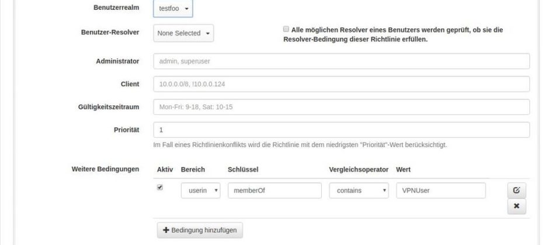The height and width of the screenshot is (245, 552).
Task: Click the Wert field containing VPNUser
Action: tap(440, 190)
